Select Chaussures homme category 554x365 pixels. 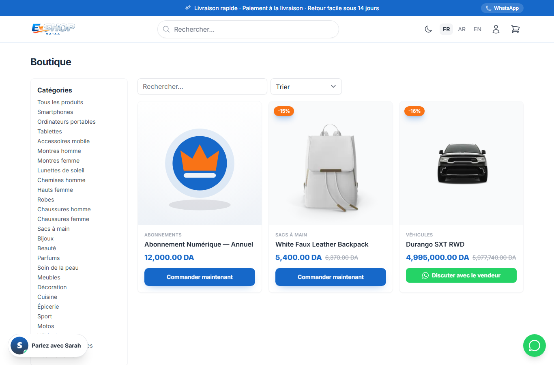click(64, 209)
